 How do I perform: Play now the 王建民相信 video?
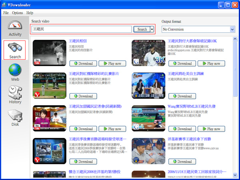click(112, 63)
